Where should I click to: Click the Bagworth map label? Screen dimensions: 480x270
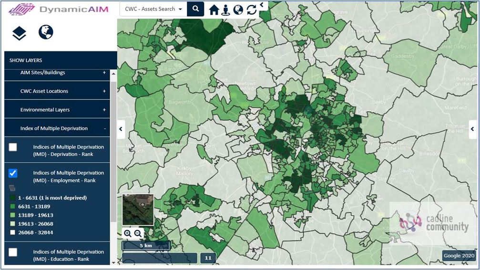pyautogui.click(x=179, y=102)
